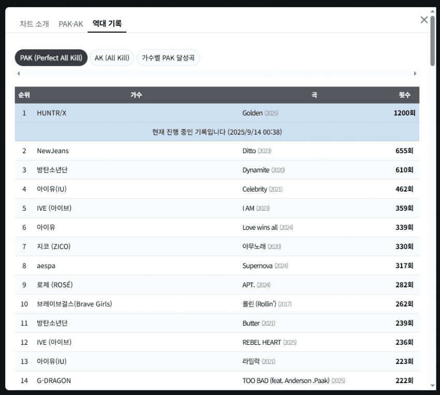Click the NewJeans artist name
440x395 pixels.
(x=53, y=151)
